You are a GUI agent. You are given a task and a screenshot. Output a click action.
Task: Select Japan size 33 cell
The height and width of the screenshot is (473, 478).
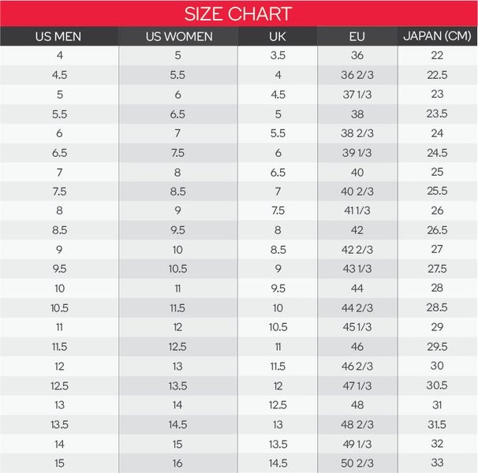click(437, 463)
